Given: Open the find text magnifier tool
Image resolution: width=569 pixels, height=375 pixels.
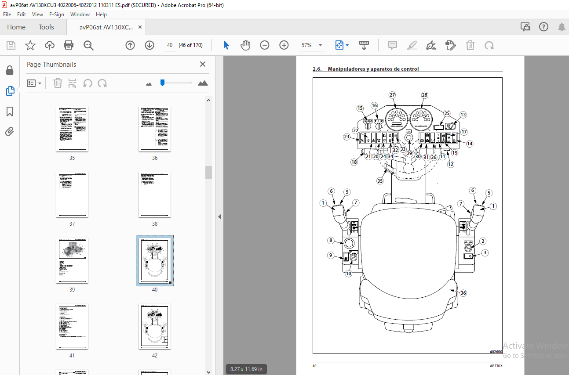Looking at the screenshot, I should click(88, 45).
